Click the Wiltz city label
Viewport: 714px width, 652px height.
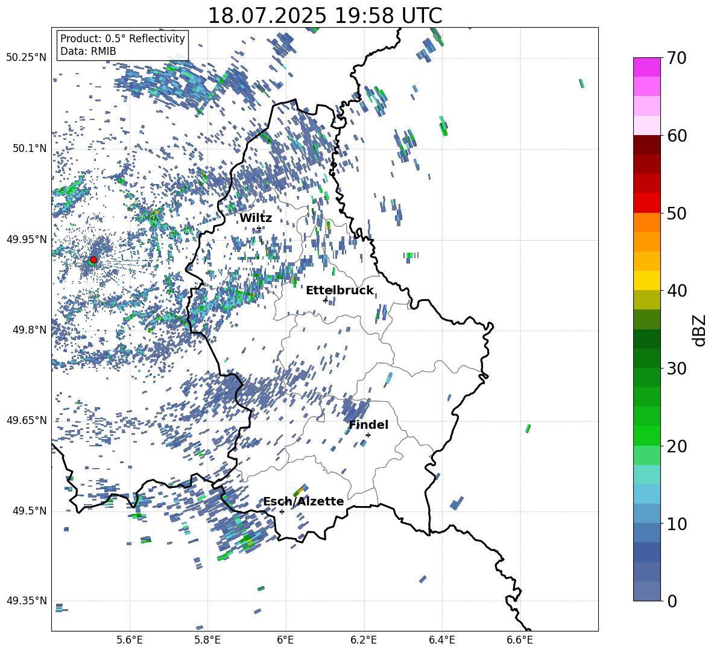(x=256, y=218)
